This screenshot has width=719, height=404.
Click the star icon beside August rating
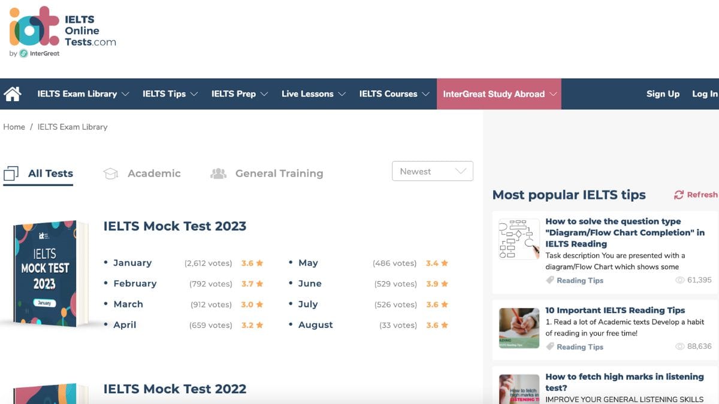445,325
